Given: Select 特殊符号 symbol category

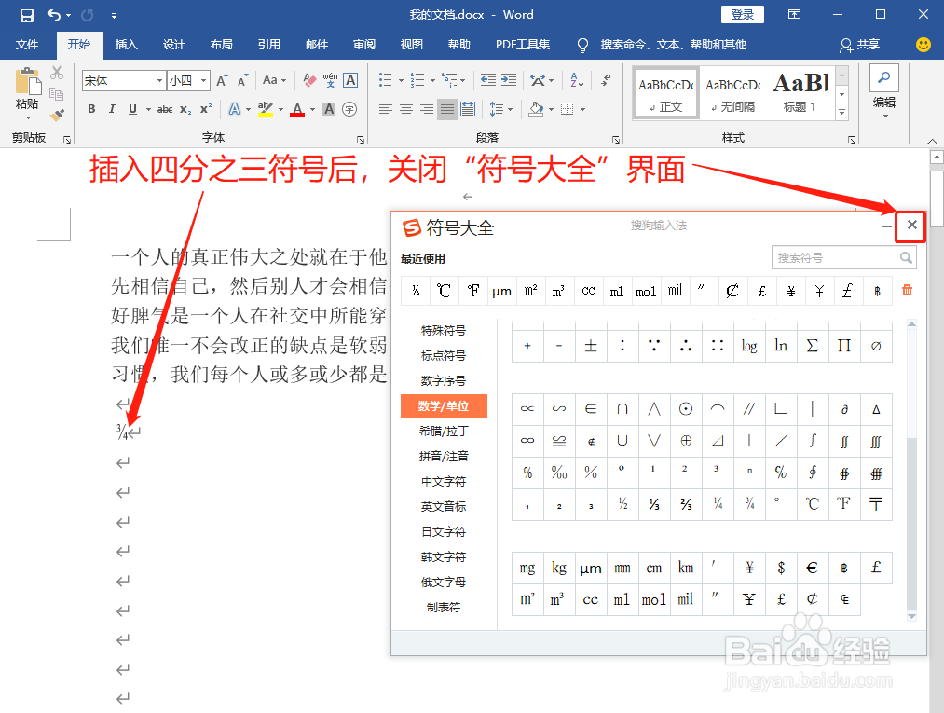Looking at the screenshot, I should [x=444, y=331].
